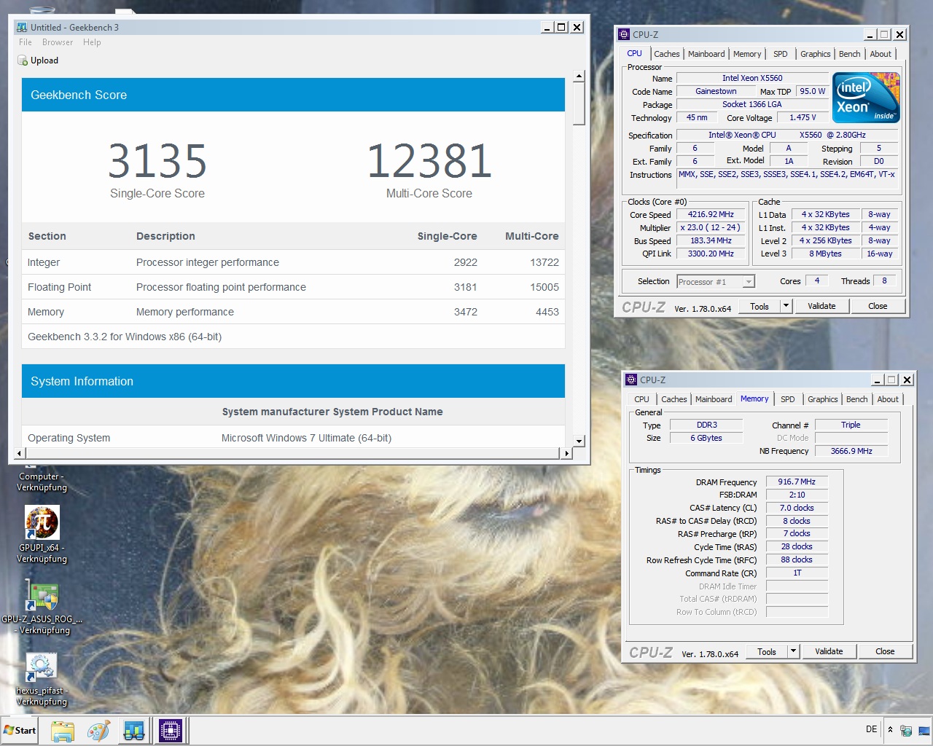Open the Help menu in Geekbench
Viewport: 933px width, 746px height.
click(92, 42)
